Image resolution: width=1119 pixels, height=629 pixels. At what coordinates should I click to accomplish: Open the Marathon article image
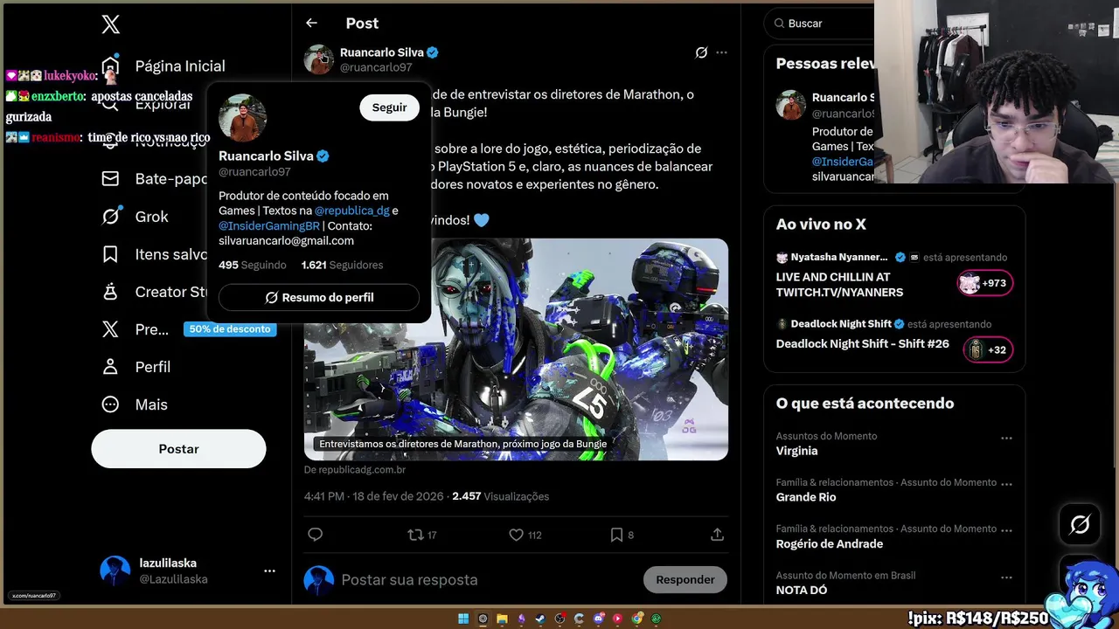pos(516,349)
